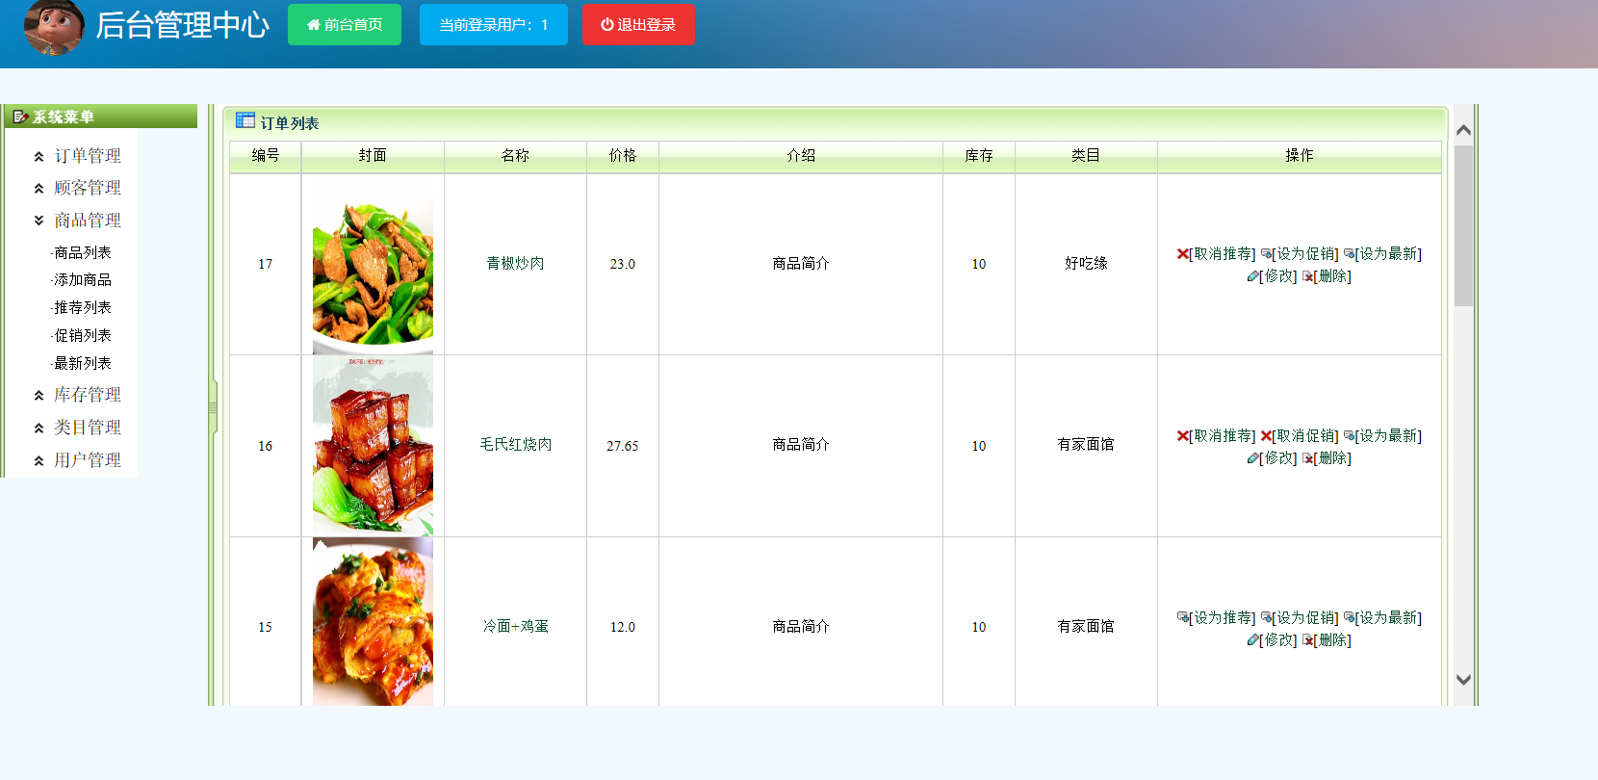Open 商品管理 menu label
1598x780 pixels.
88,221
